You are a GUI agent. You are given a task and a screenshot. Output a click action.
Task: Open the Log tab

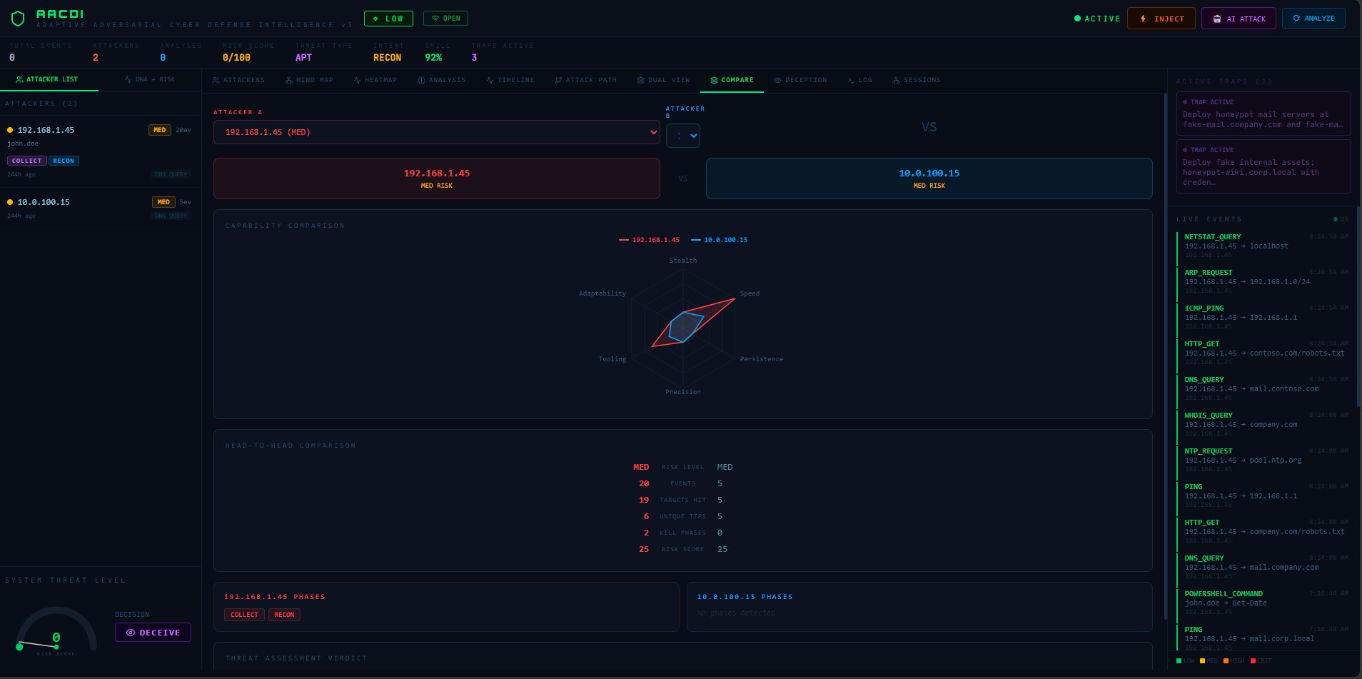(859, 80)
